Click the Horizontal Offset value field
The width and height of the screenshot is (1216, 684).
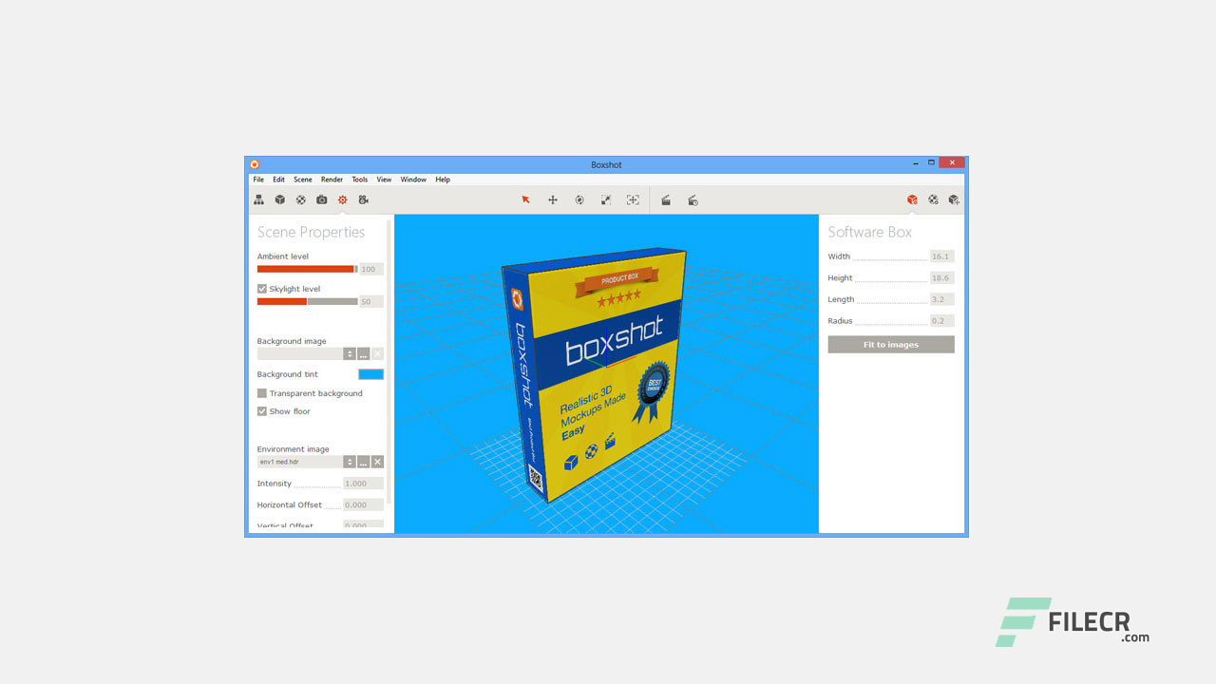point(363,504)
